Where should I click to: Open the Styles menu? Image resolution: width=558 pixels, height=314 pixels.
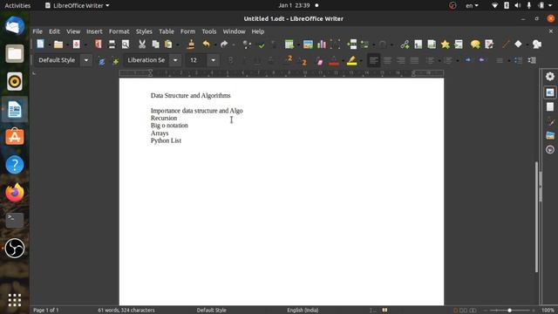(x=144, y=31)
